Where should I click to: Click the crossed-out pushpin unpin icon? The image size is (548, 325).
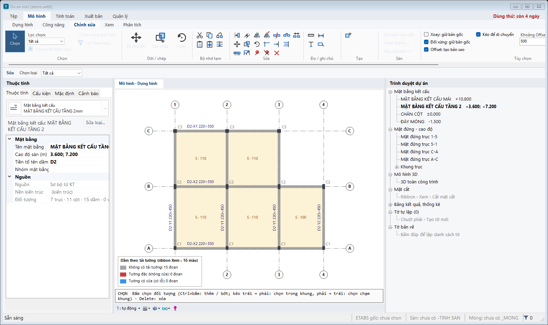tap(267, 53)
